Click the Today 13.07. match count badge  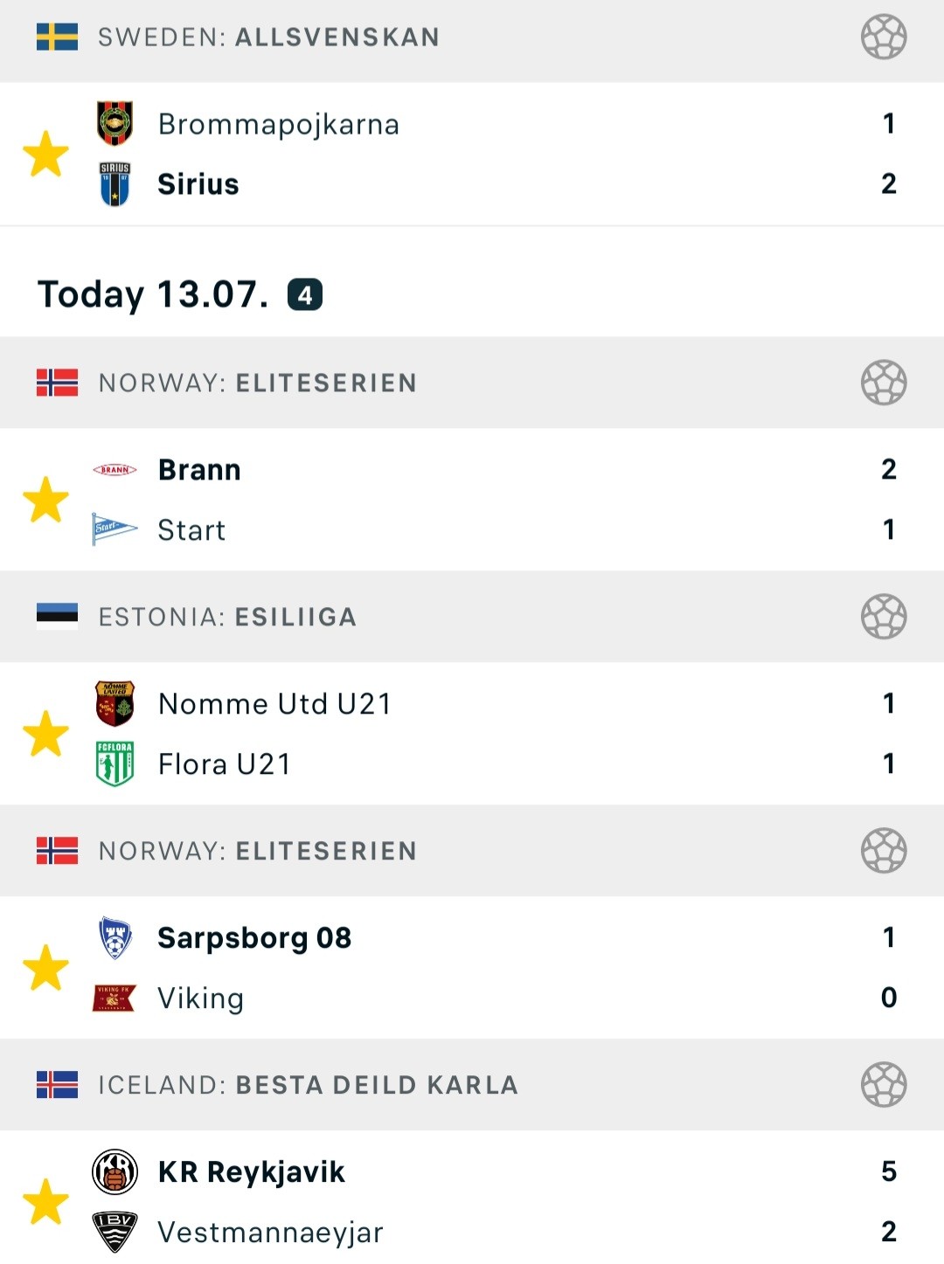tap(305, 295)
